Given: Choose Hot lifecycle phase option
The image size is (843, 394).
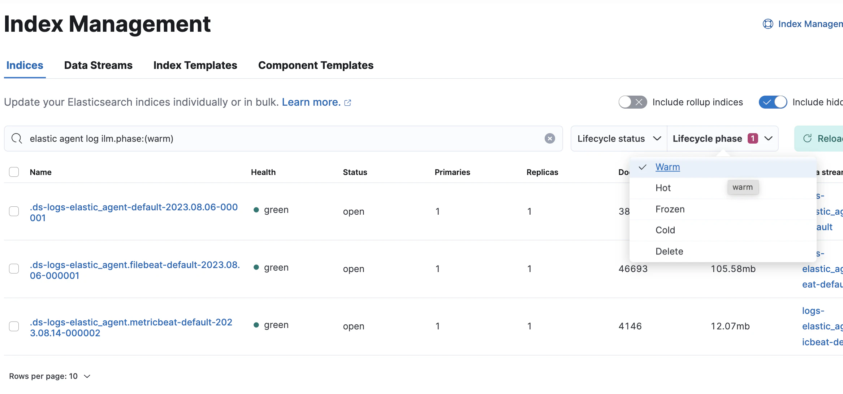Looking at the screenshot, I should [723, 188].
